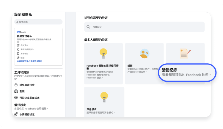Click the 廣告偏好 ad preferences icon
Viewport: 223px width, 129px height.
[18, 54]
